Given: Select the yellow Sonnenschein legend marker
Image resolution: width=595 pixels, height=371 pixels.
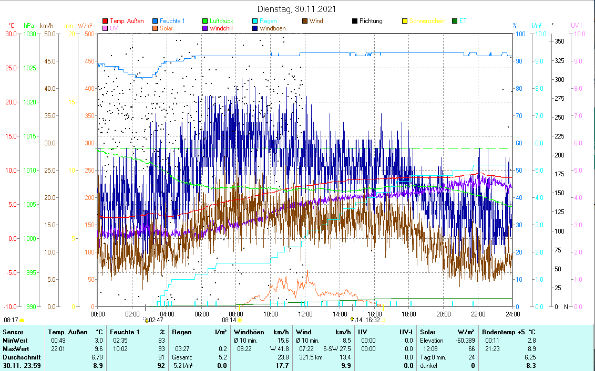Looking at the screenshot, I should click(x=405, y=22).
